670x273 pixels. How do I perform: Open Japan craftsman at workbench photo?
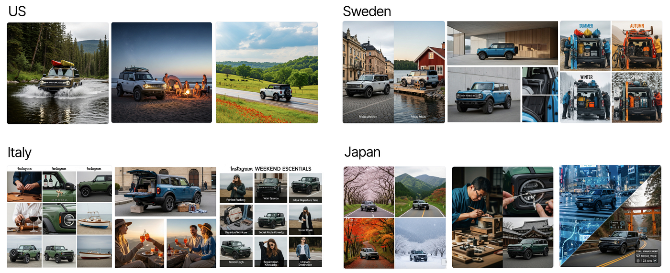pos(477,217)
